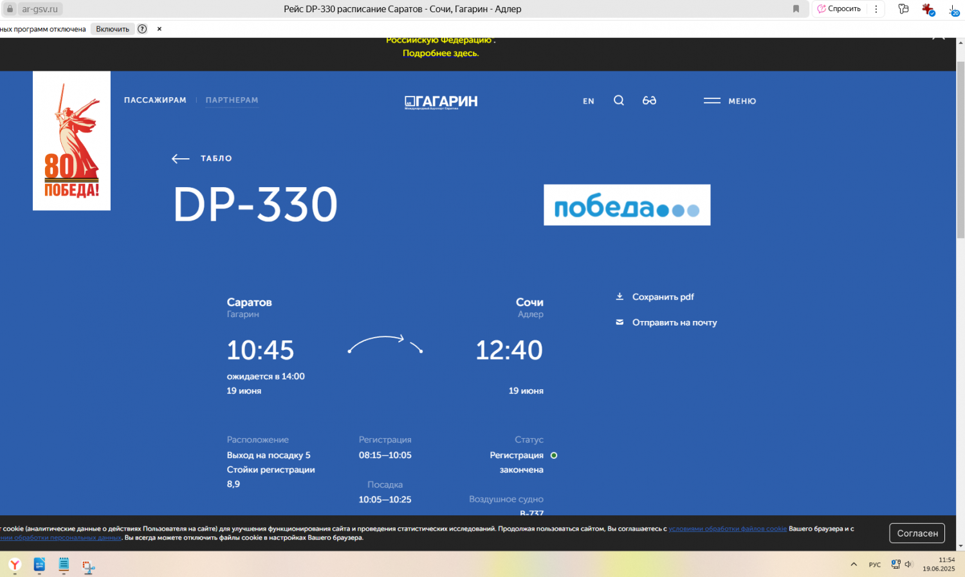965x577 pixels.
Task: Select the ПАССАЖИРАМ tab
Action: coord(155,100)
